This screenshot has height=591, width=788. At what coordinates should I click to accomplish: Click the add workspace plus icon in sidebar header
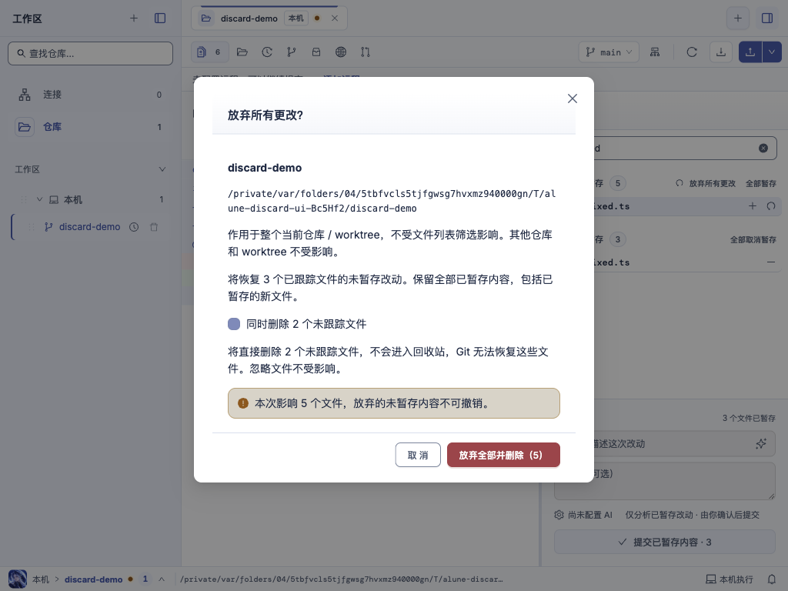coord(134,18)
